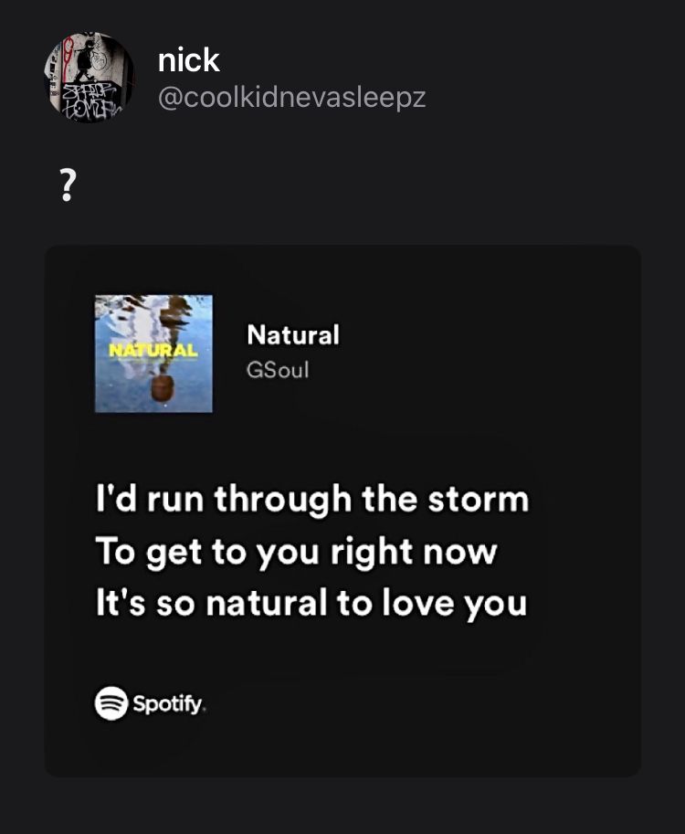Open nick's profile avatar picture

(89, 79)
